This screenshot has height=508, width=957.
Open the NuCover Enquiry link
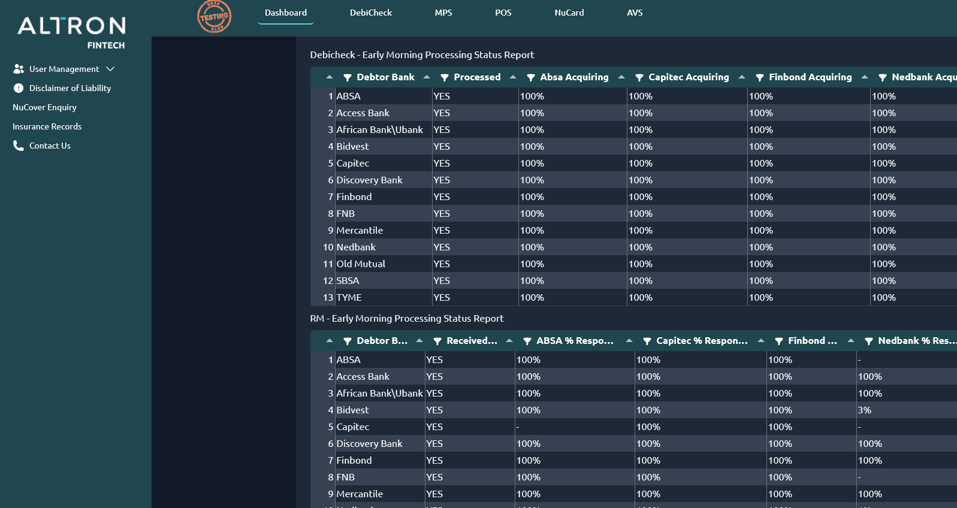[44, 107]
